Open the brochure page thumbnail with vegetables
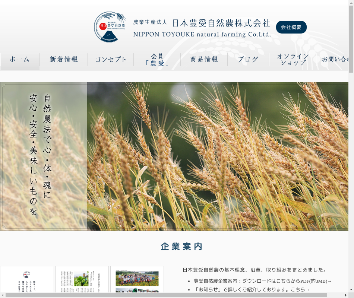Viewport: 354px width, 298px height. 82,279
